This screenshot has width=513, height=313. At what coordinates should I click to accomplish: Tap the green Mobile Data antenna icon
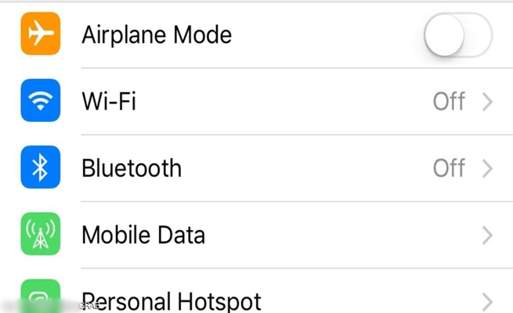pos(39,235)
